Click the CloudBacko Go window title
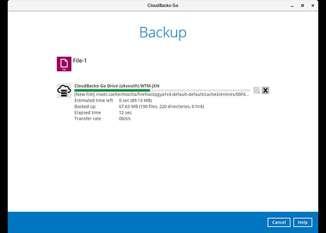The image size is (326, 233). click(x=163, y=5)
